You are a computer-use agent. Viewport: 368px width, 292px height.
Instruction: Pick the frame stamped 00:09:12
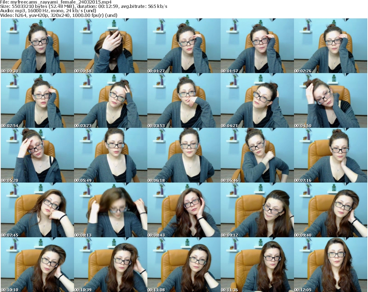click(x=257, y=210)
